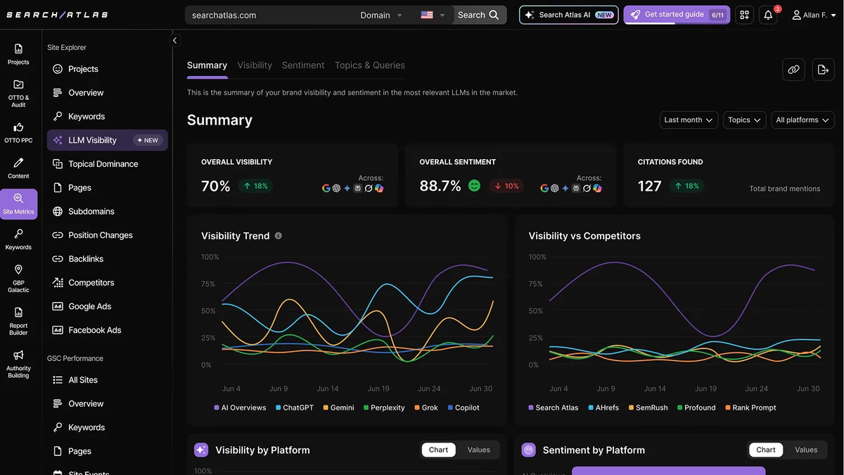This screenshot has width=844, height=475.
Task: Open the Allan F. account menu
Action: 814,15
